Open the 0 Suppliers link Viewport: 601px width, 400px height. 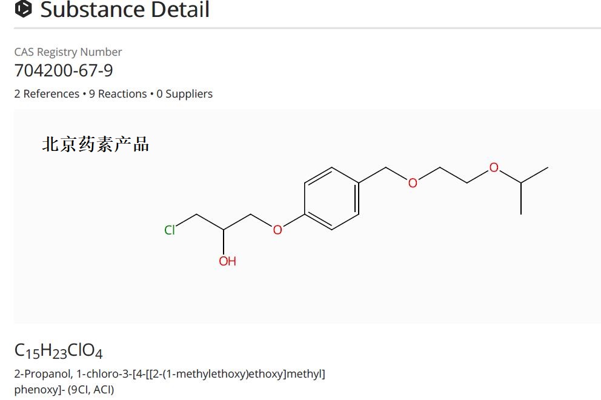[x=184, y=94]
